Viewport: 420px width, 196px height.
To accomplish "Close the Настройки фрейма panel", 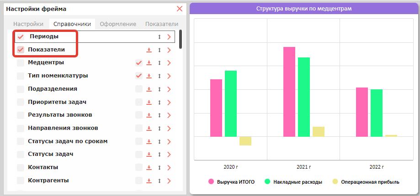I will click(180, 9).
